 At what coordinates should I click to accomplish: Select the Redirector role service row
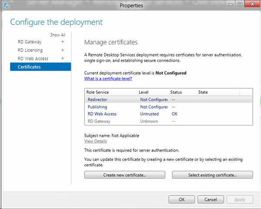click(169, 100)
